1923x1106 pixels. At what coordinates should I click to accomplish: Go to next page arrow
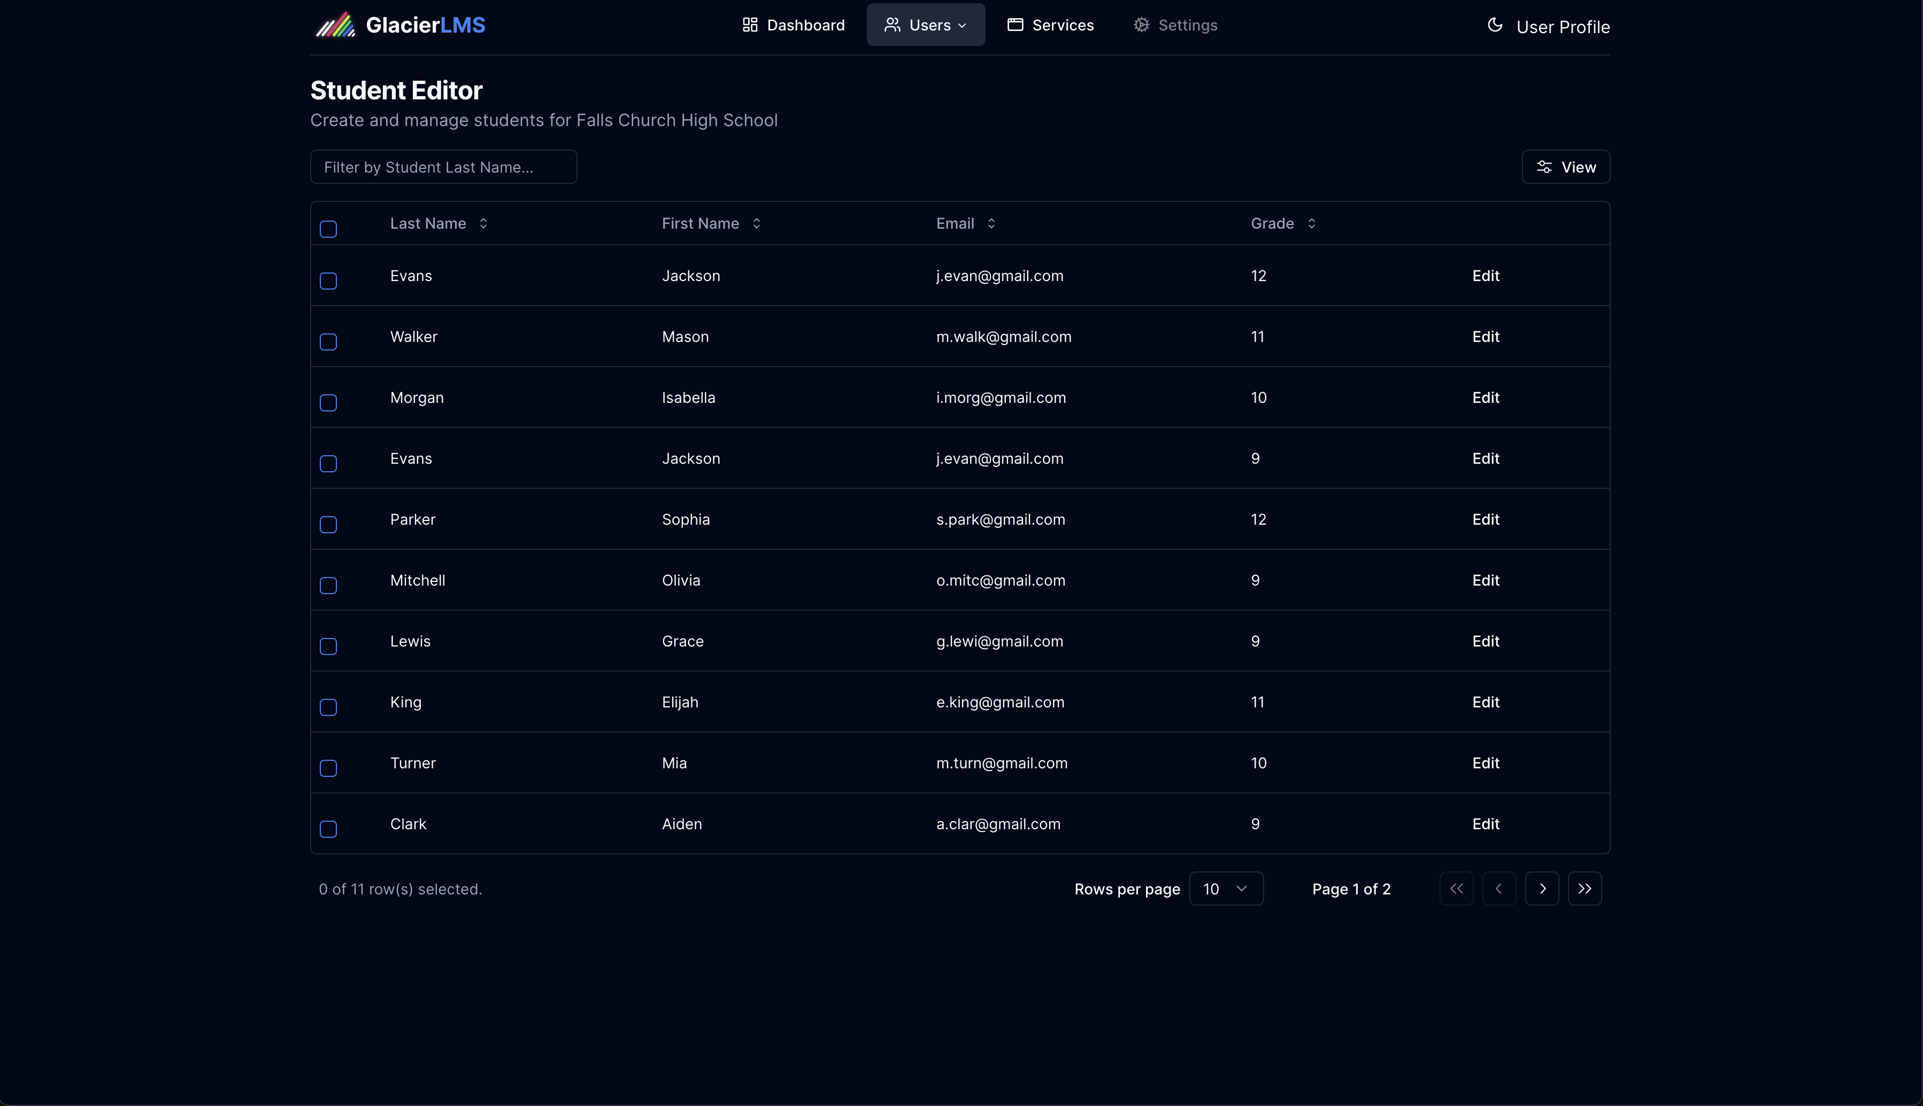[x=1541, y=889]
